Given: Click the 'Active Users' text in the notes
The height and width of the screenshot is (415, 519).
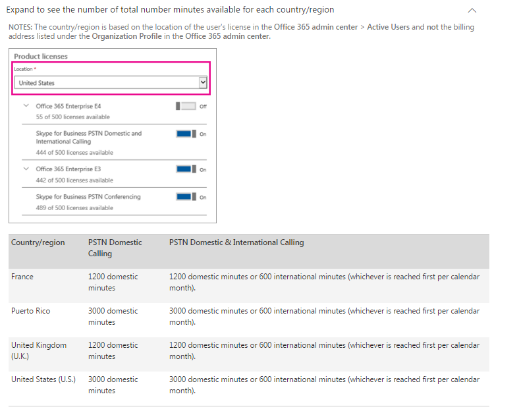Looking at the screenshot, I should point(388,27).
